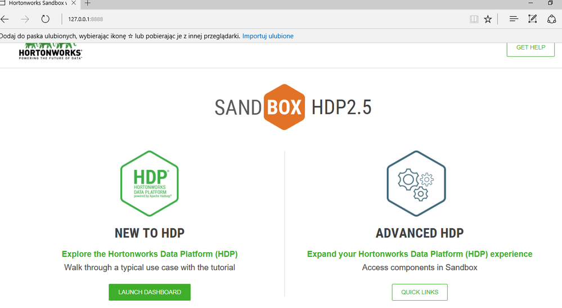Screen dimensions: 562x308
Task: Click the green HDP hexagon icon
Action: click(150, 184)
